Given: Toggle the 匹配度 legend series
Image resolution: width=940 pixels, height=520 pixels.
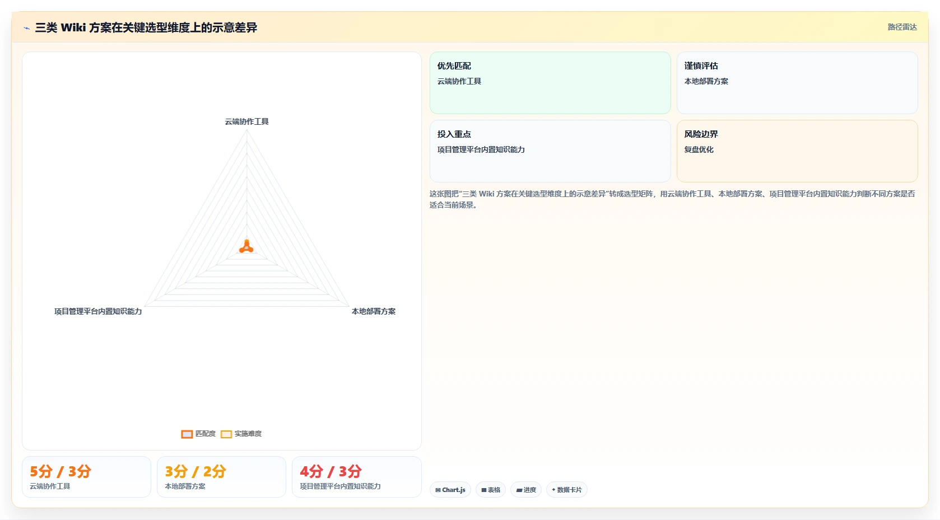Looking at the screenshot, I should 198,434.
